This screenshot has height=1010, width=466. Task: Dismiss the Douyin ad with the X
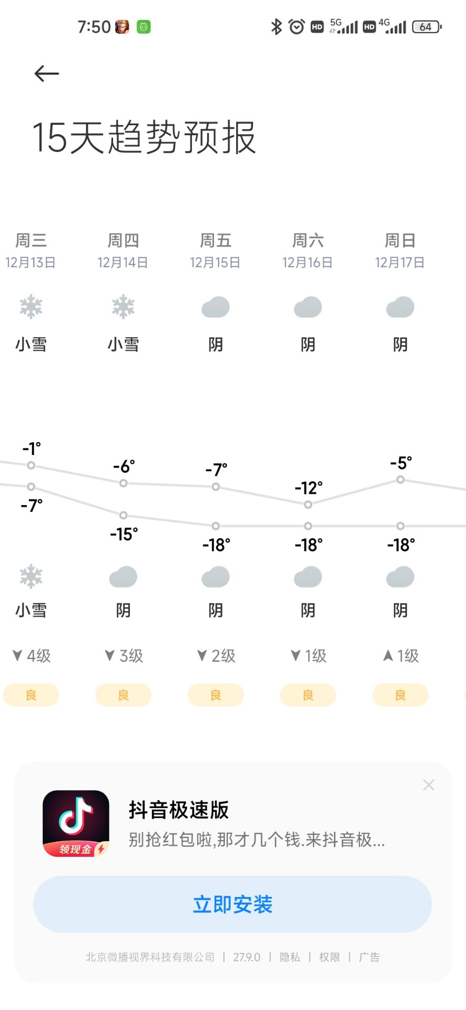point(429,784)
